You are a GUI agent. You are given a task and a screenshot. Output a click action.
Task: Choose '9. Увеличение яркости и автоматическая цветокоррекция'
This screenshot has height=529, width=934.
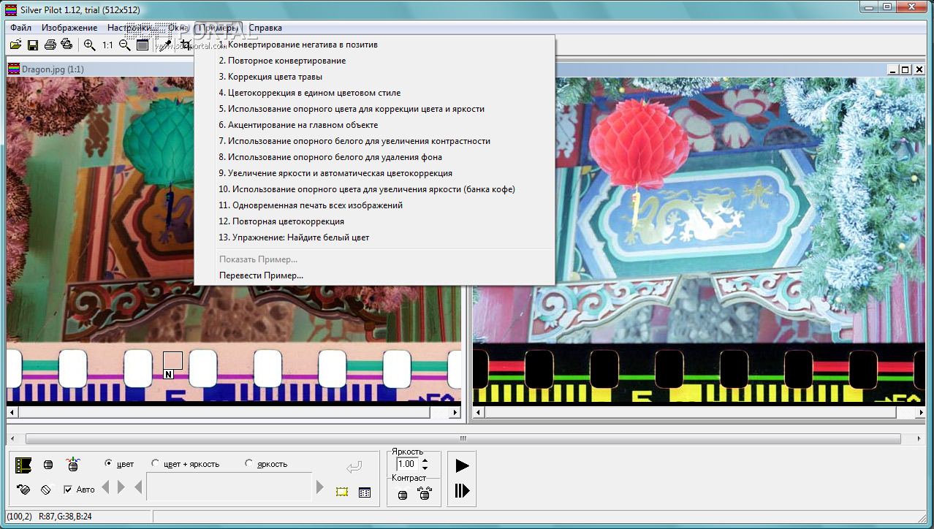(375, 173)
